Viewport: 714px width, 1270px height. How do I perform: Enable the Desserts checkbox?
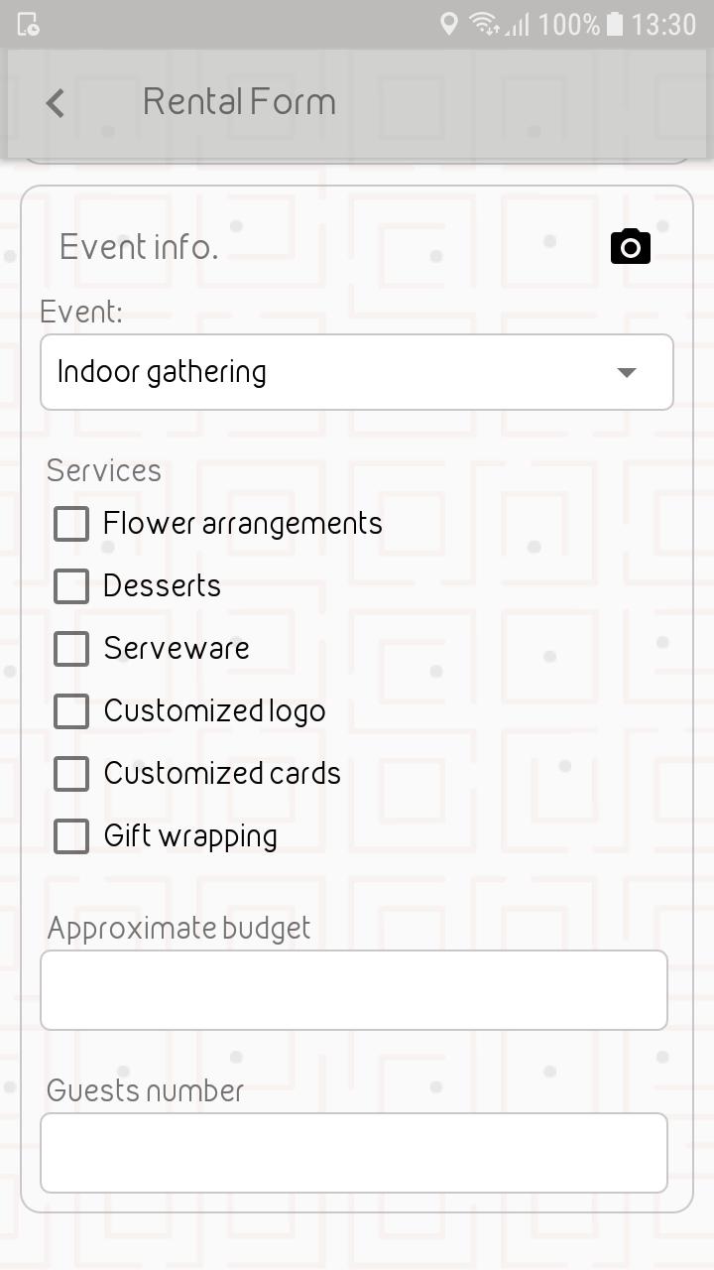[71, 586]
